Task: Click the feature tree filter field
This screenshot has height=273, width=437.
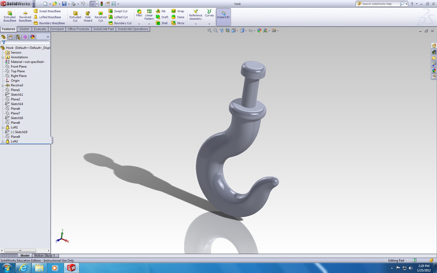Action: (25, 42)
